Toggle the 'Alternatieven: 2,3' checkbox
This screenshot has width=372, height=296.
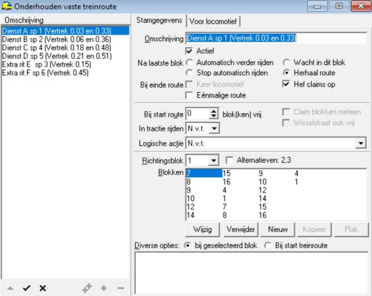(229, 160)
